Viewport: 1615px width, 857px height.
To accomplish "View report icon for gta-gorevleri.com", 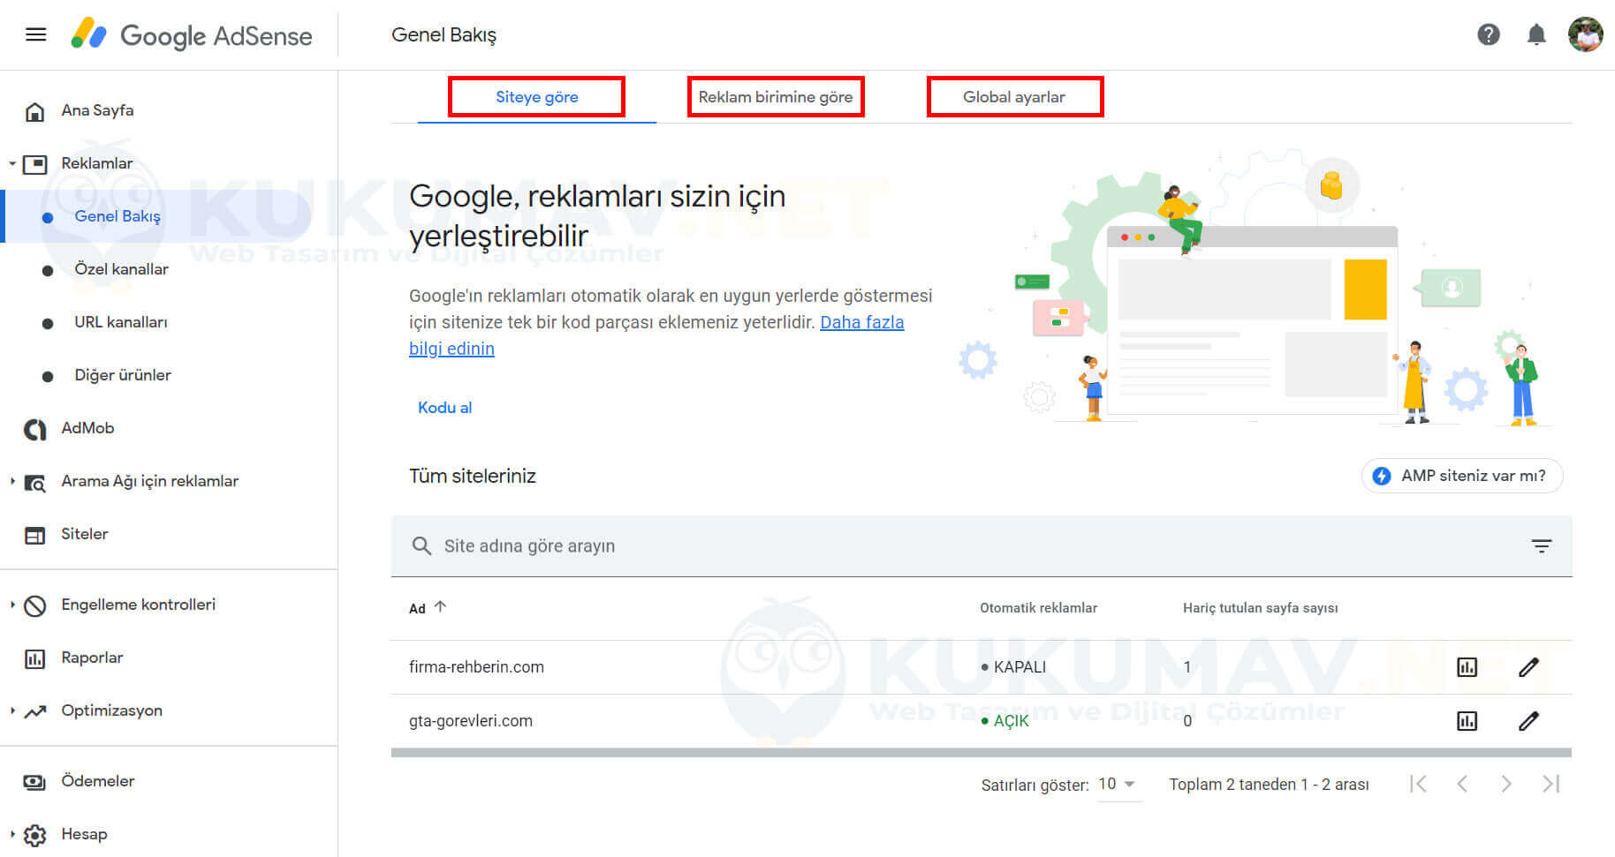I will point(1467,721).
